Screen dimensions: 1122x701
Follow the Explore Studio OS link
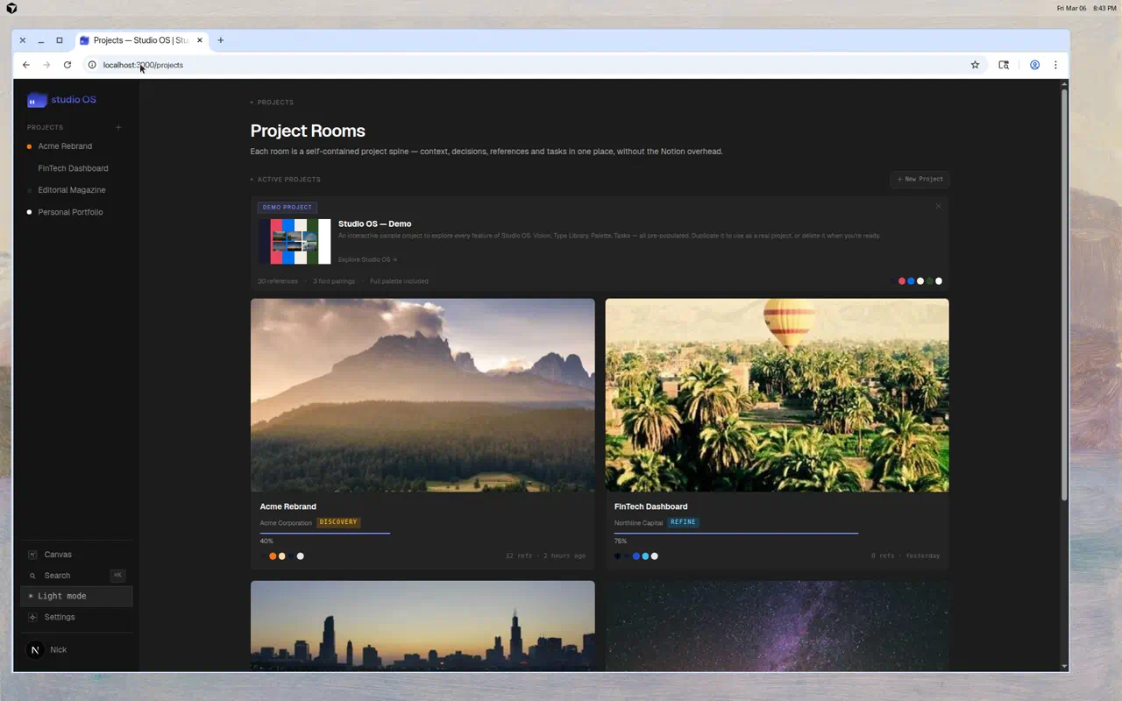(x=367, y=259)
